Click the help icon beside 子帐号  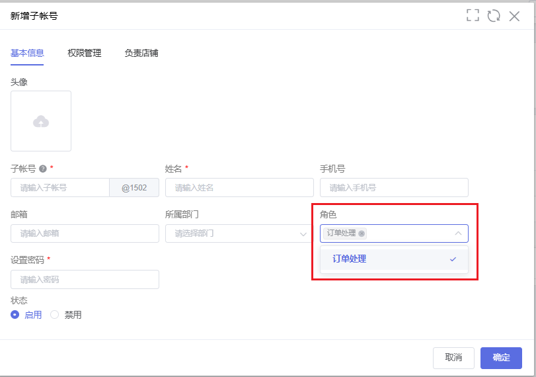point(43,169)
